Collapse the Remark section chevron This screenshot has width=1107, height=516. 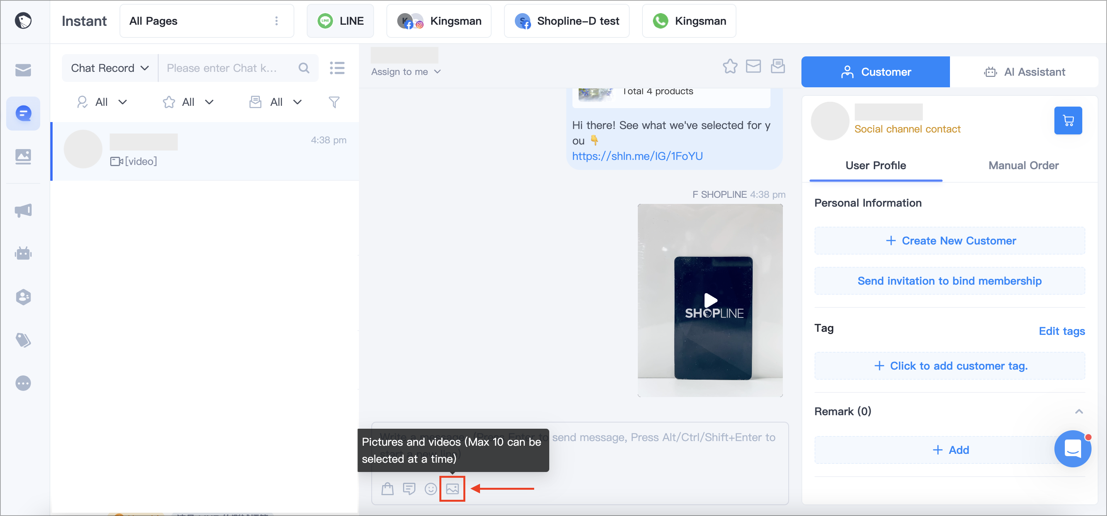point(1079,411)
